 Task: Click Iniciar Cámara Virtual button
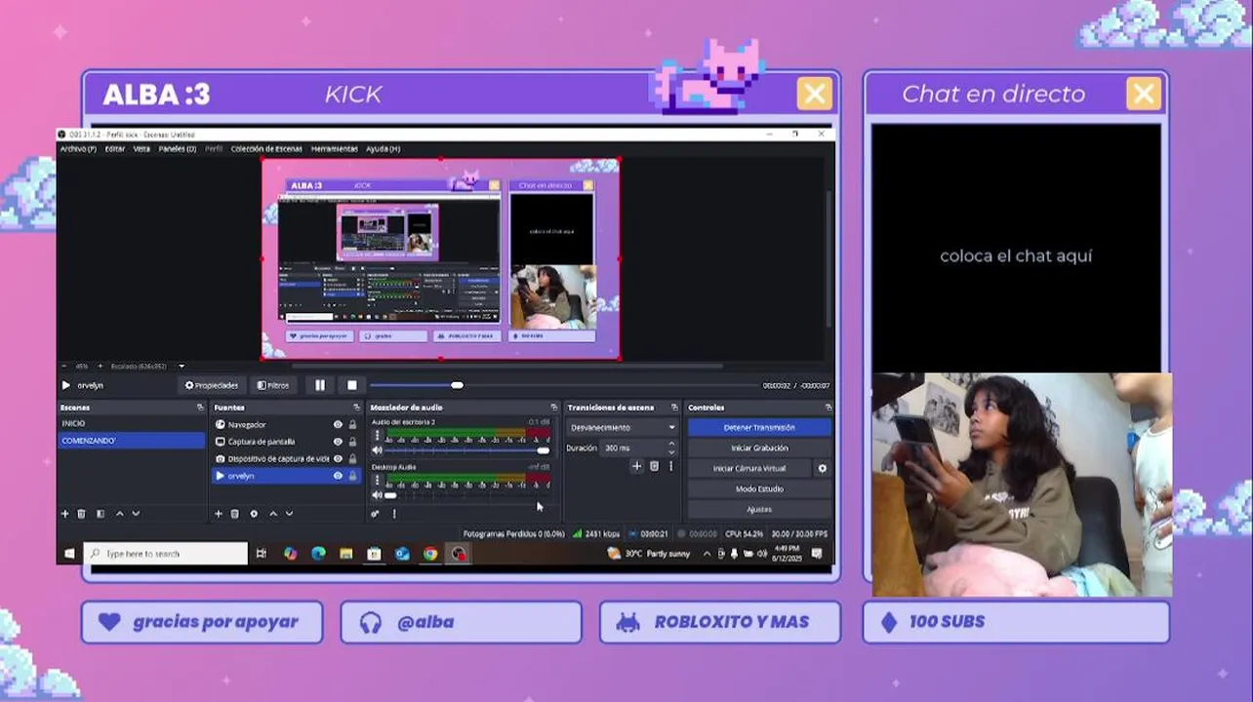click(749, 469)
